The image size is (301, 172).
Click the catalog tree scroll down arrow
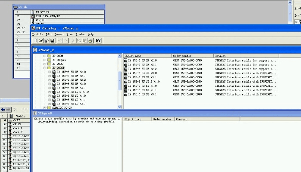tap(120, 107)
